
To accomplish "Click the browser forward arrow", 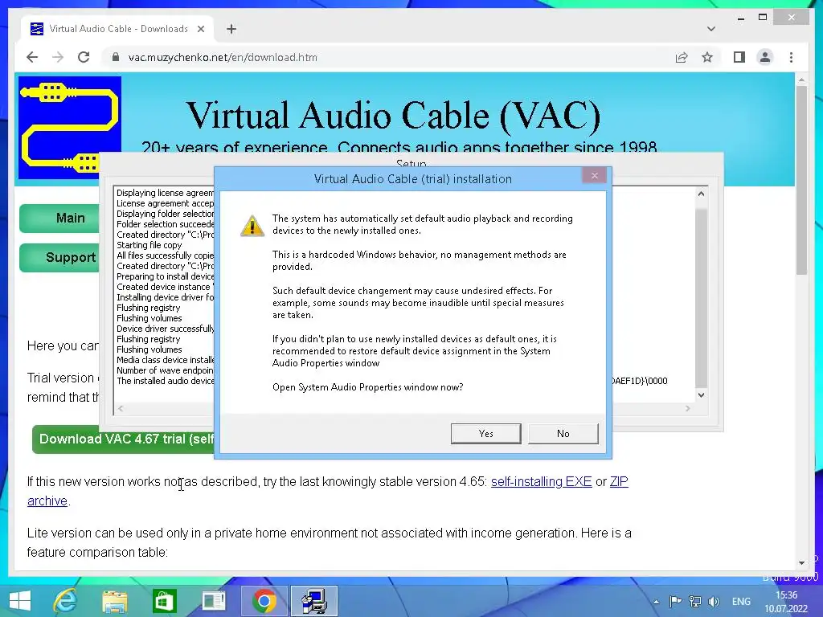I will coord(58,57).
